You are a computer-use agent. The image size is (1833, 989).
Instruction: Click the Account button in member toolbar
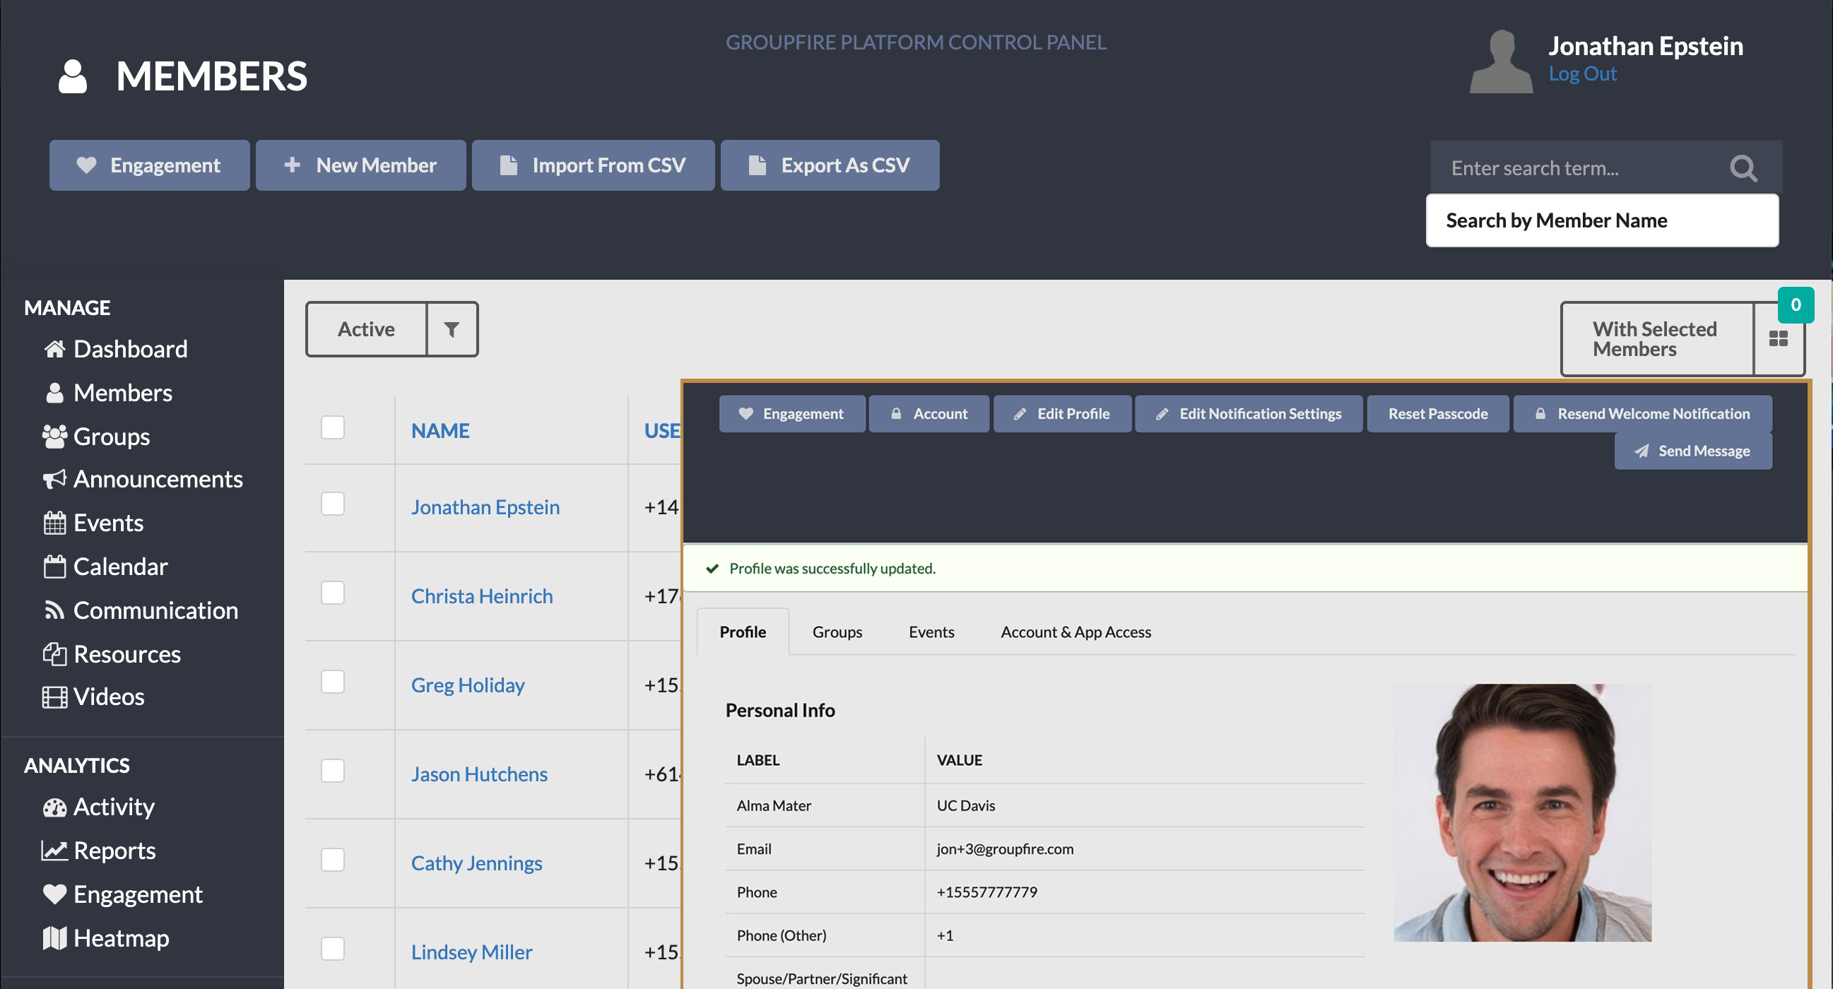(929, 413)
